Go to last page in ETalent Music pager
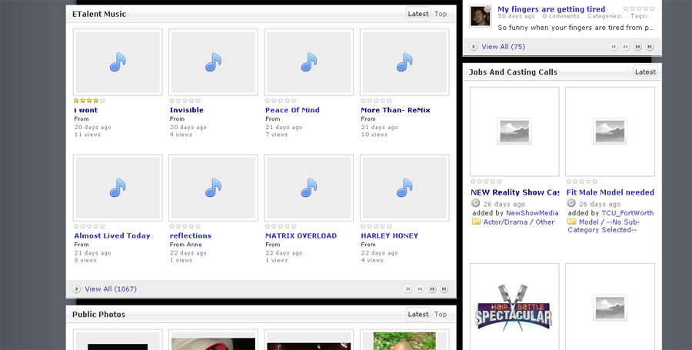Screen dimensions: 692x350 (444, 289)
